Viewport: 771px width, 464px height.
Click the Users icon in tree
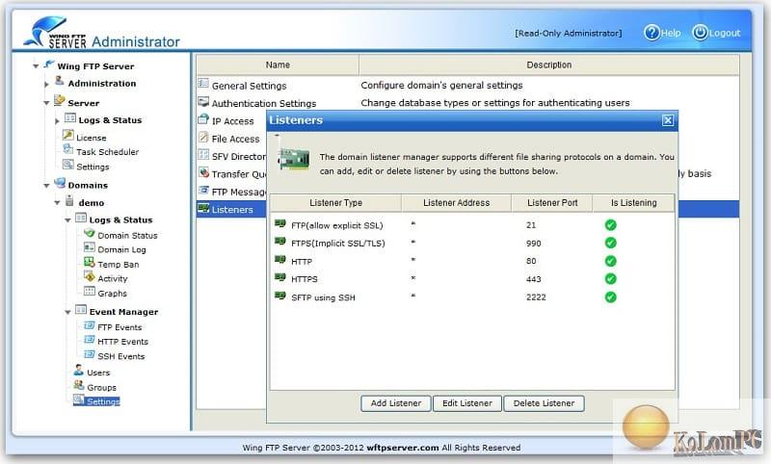79,371
